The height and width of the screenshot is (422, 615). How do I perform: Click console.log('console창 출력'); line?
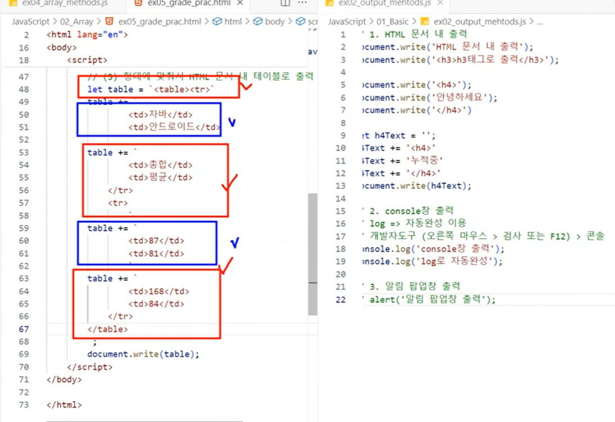[433, 249]
